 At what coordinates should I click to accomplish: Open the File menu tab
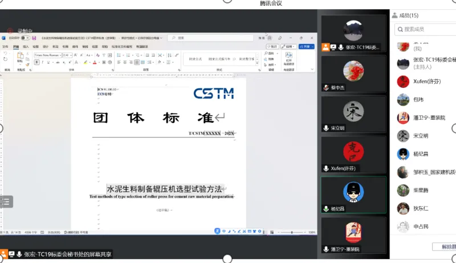point(5,46)
